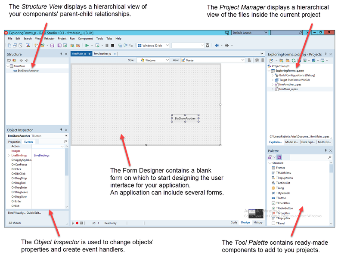Viewport: 341px width, 258px height.
Task: Click the desktop layout icon beside Default Layout
Action: [x=227, y=33]
